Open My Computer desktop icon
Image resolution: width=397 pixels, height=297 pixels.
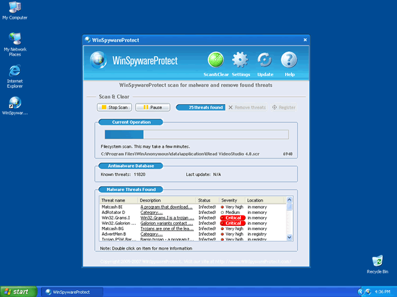coord(14,8)
